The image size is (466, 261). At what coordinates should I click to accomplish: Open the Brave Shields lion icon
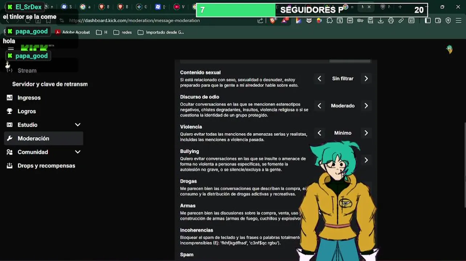pos(273,21)
